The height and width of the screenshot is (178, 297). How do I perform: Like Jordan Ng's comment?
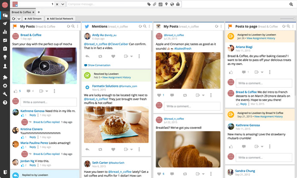pyautogui.click(x=23, y=165)
